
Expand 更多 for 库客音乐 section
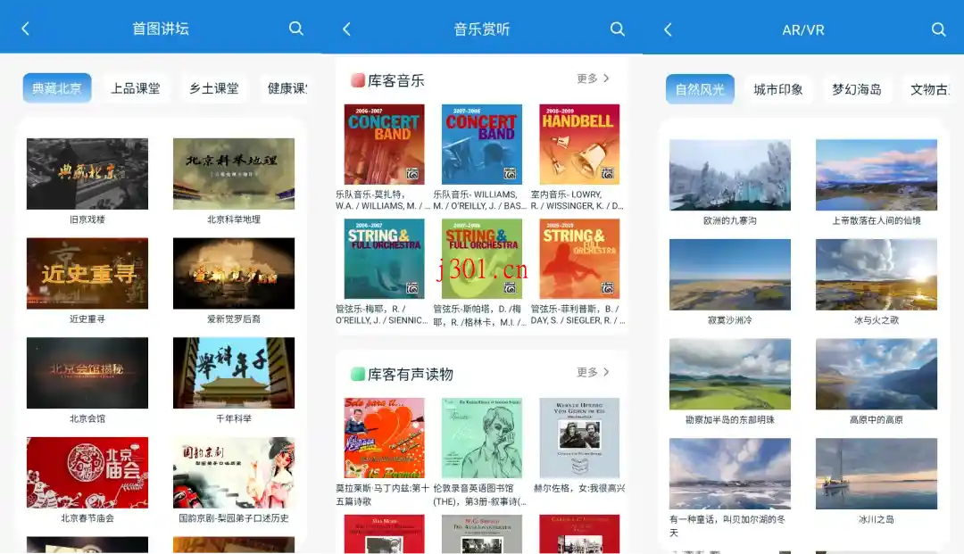click(594, 79)
